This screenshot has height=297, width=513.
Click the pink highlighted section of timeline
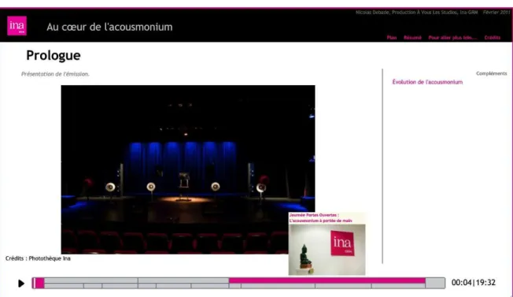click(x=327, y=280)
